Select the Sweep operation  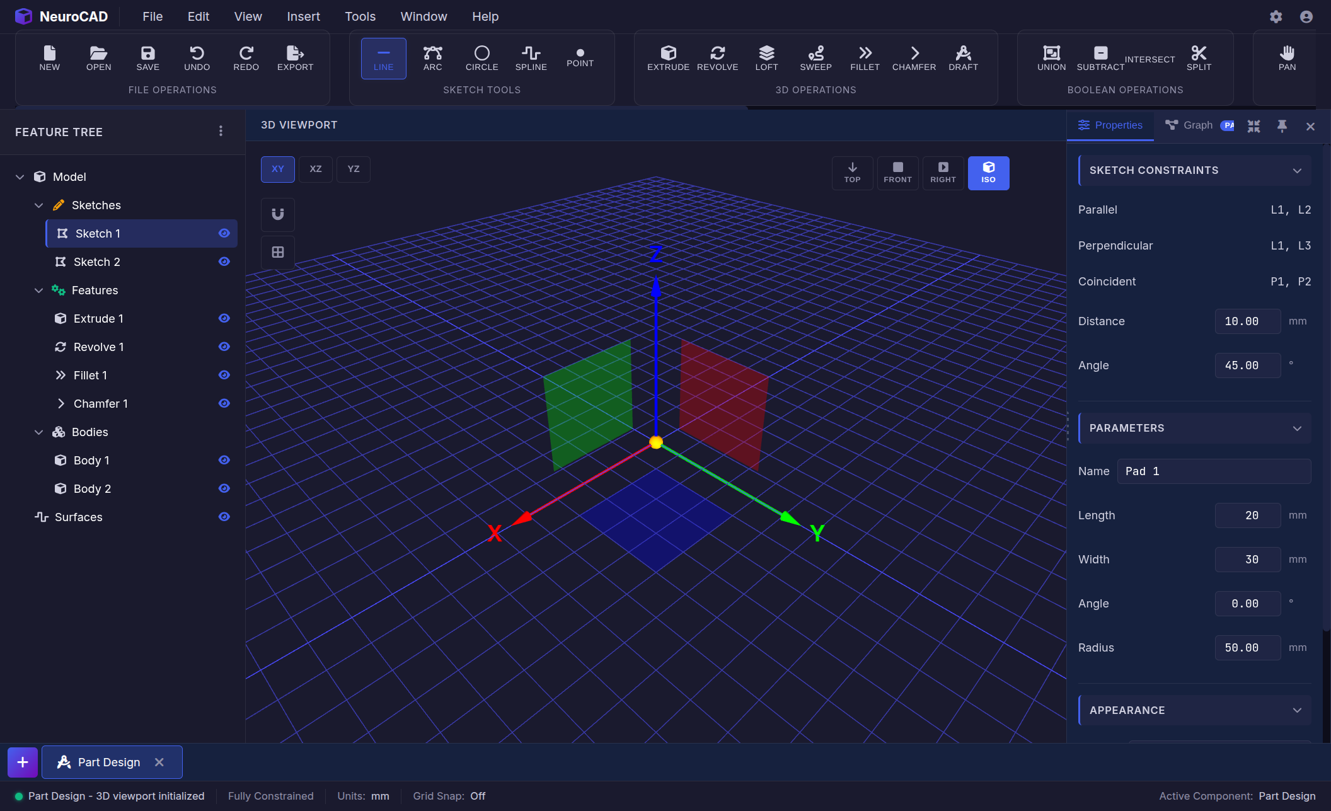coord(815,58)
